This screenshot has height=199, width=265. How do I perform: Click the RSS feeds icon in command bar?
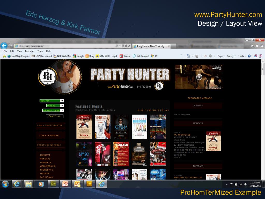pyautogui.click(x=197, y=56)
